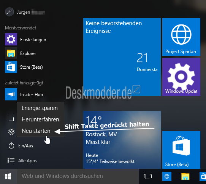The width and height of the screenshot is (206, 184).
Task: Click the small gear icon left of Neu starten
Action: (x=11, y=132)
